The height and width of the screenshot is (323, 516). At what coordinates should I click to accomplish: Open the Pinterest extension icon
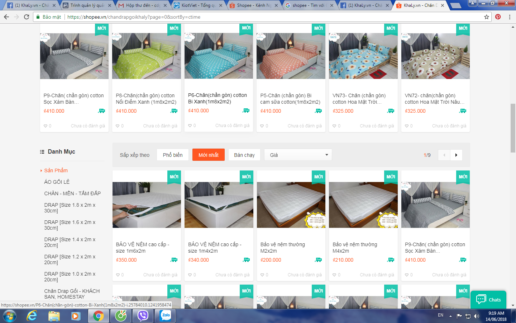point(498,17)
